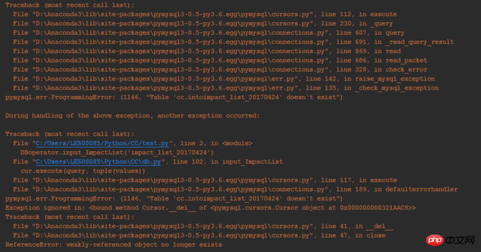Click the 'During handling of the above exception' line
This screenshot has width=481, height=252.
click(132, 116)
